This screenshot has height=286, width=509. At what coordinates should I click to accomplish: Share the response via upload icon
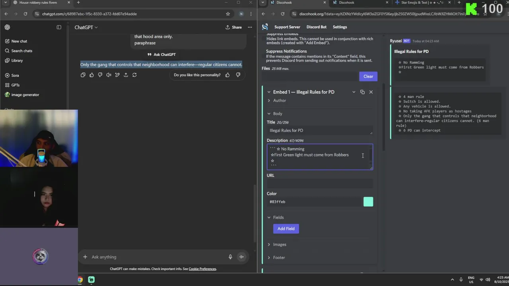(126, 75)
